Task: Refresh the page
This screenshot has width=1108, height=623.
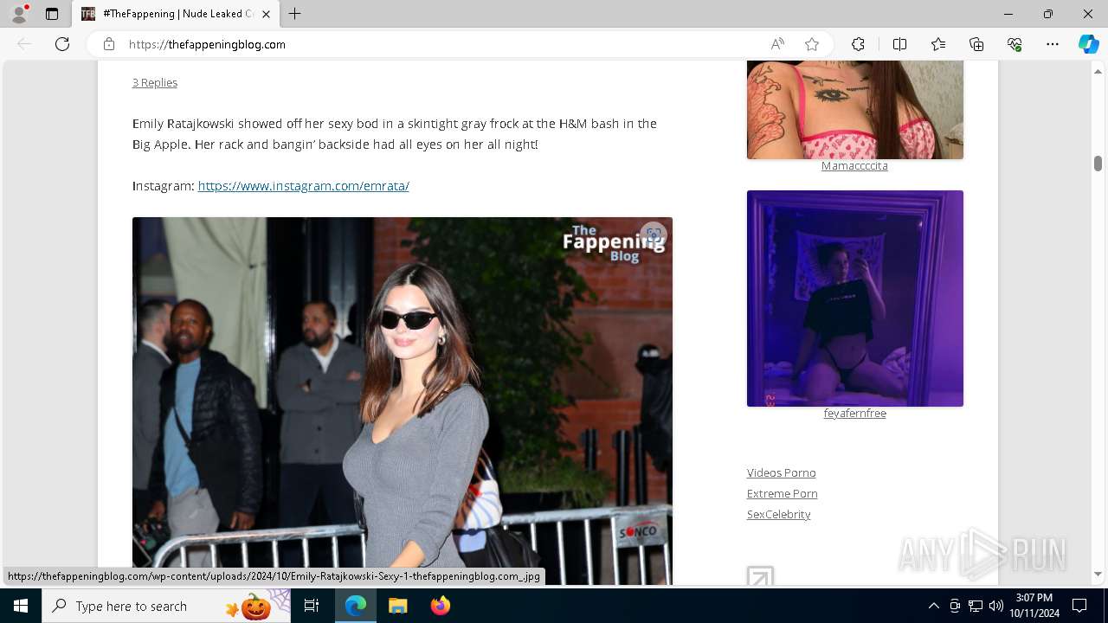Action: pyautogui.click(x=62, y=44)
